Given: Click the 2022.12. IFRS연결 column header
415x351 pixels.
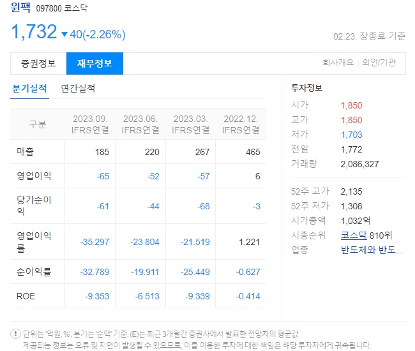Looking at the screenshot, I should click(241, 124).
